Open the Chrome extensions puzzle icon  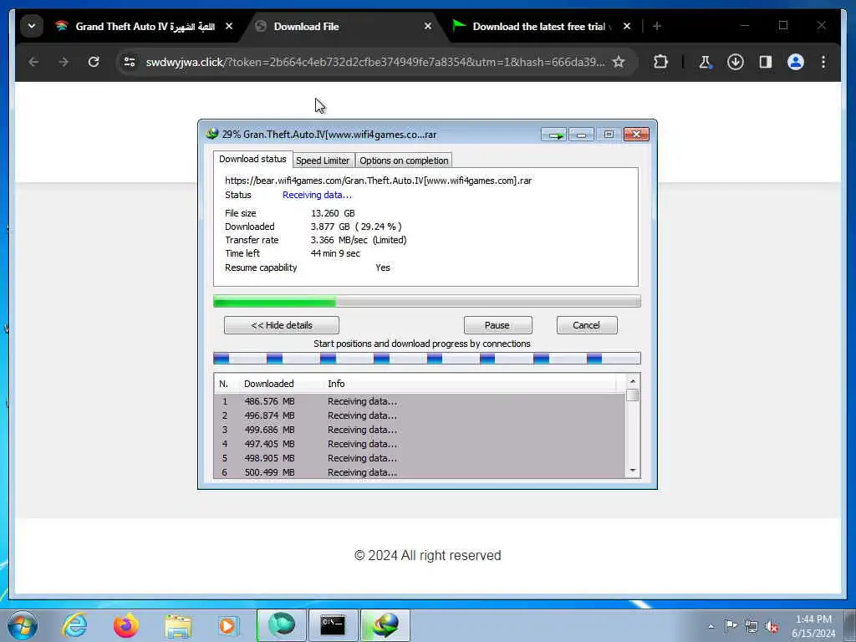(660, 62)
